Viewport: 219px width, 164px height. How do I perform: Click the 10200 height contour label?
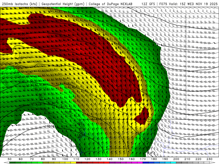point(21,34)
